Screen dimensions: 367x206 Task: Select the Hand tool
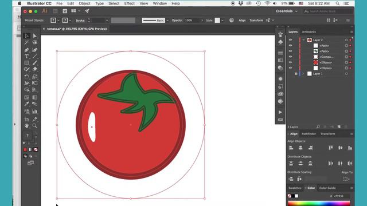27,126
